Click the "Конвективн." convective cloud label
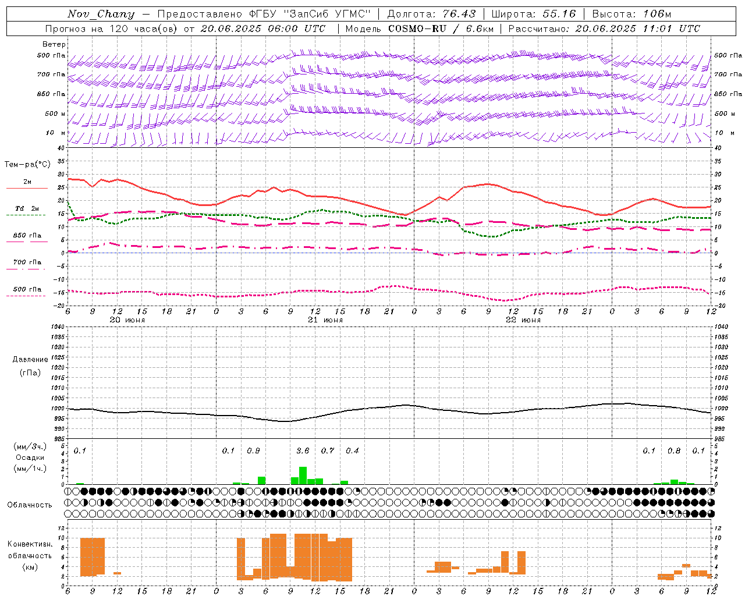 pyautogui.click(x=30, y=544)
